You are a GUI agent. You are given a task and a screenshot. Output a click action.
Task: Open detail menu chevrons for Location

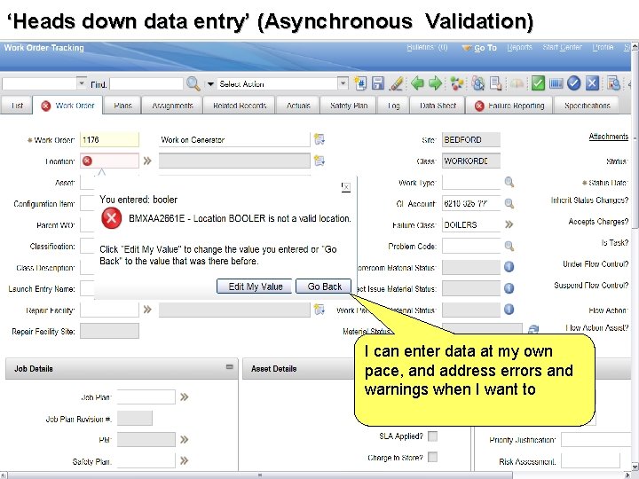147,161
